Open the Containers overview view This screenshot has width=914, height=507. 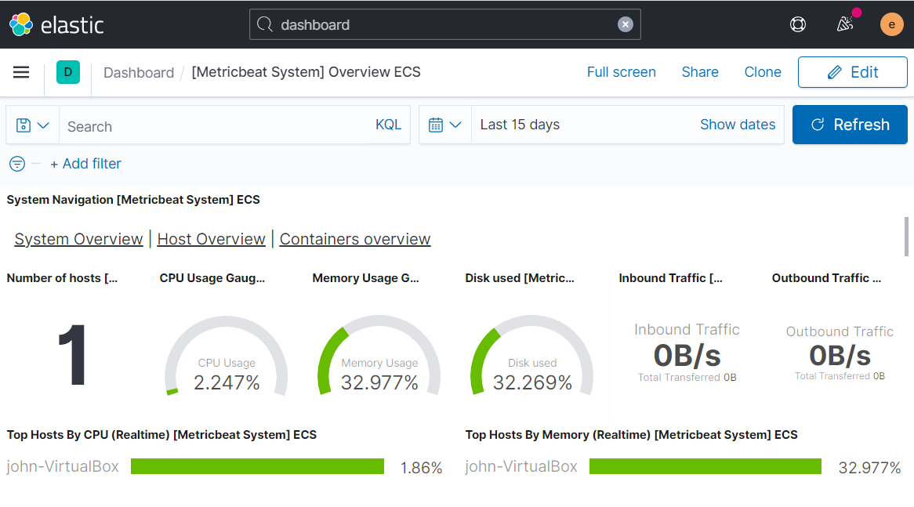click(354, 239)
